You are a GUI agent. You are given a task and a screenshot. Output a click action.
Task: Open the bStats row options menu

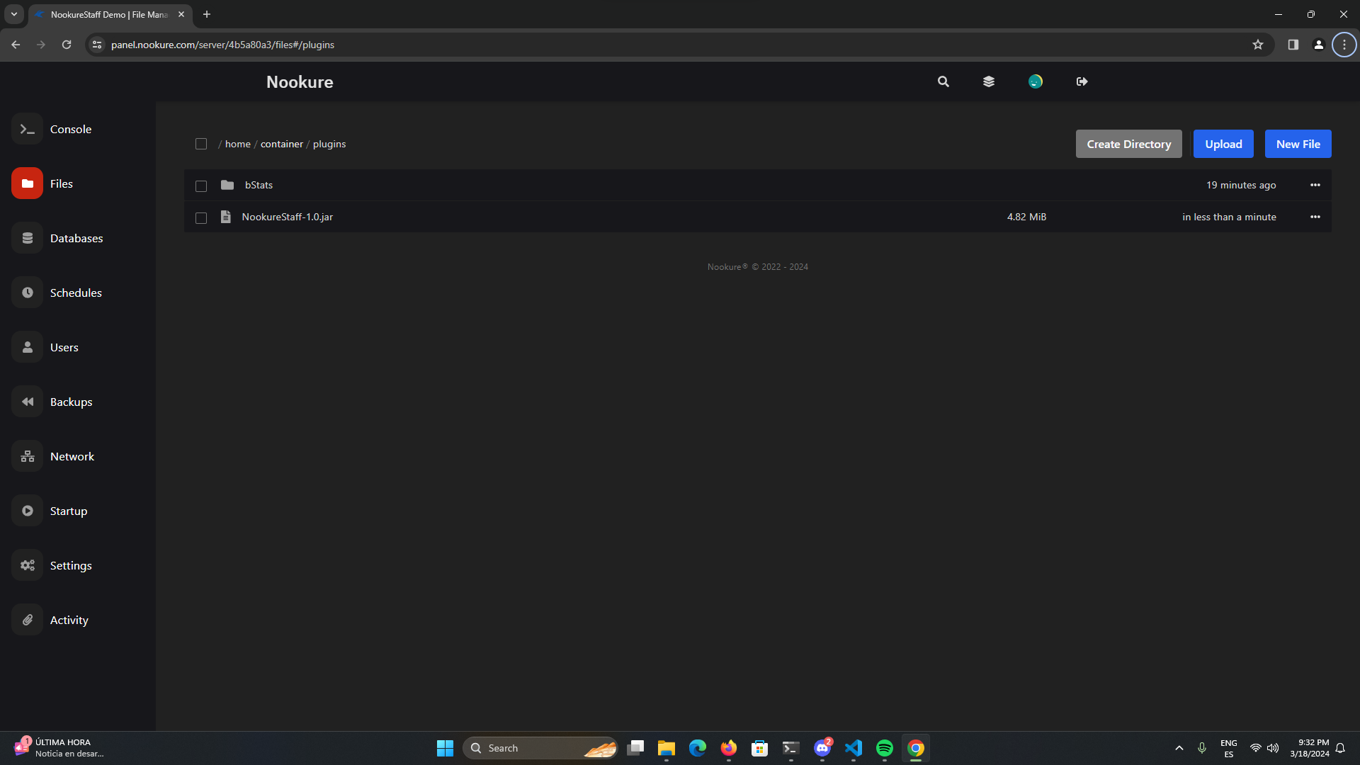[1315, 185]
